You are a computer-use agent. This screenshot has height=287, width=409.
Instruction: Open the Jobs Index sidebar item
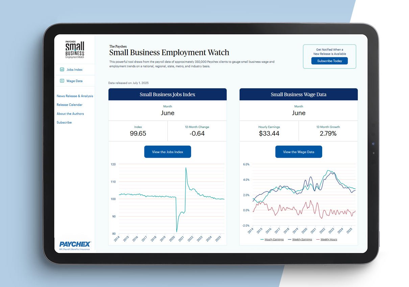tap(75, 70)
